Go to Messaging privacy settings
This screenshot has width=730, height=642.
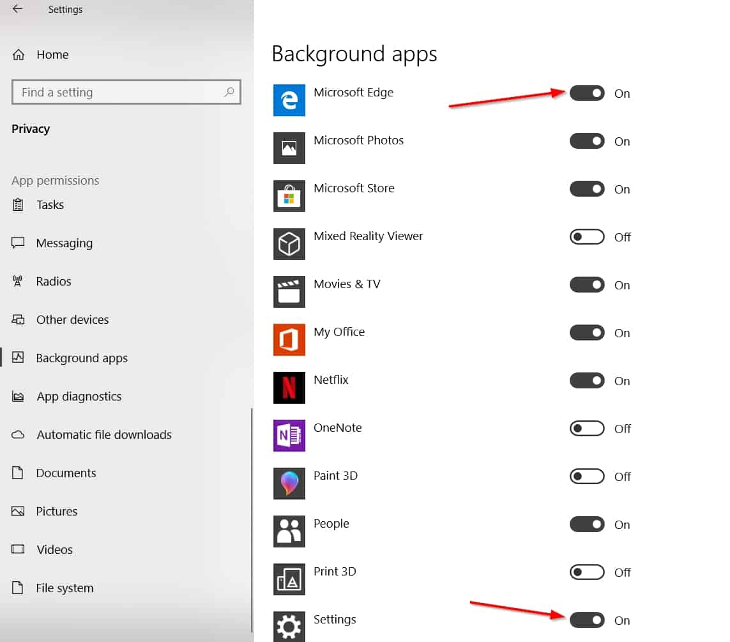[65, 243]
